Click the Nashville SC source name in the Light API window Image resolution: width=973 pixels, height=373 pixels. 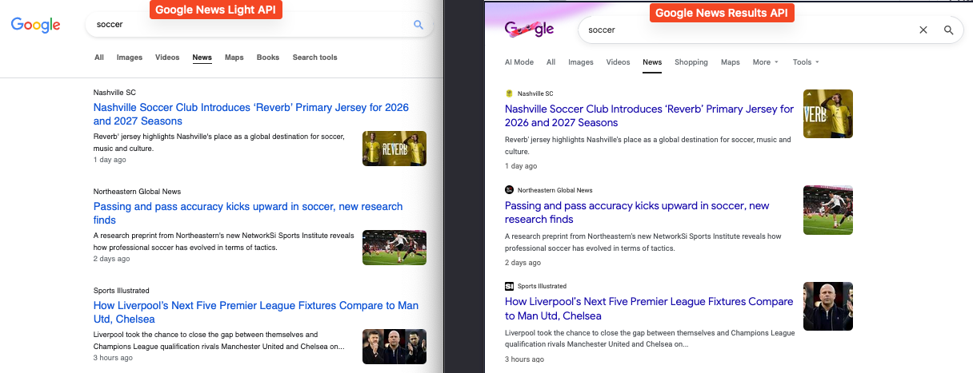pos(114,93)
